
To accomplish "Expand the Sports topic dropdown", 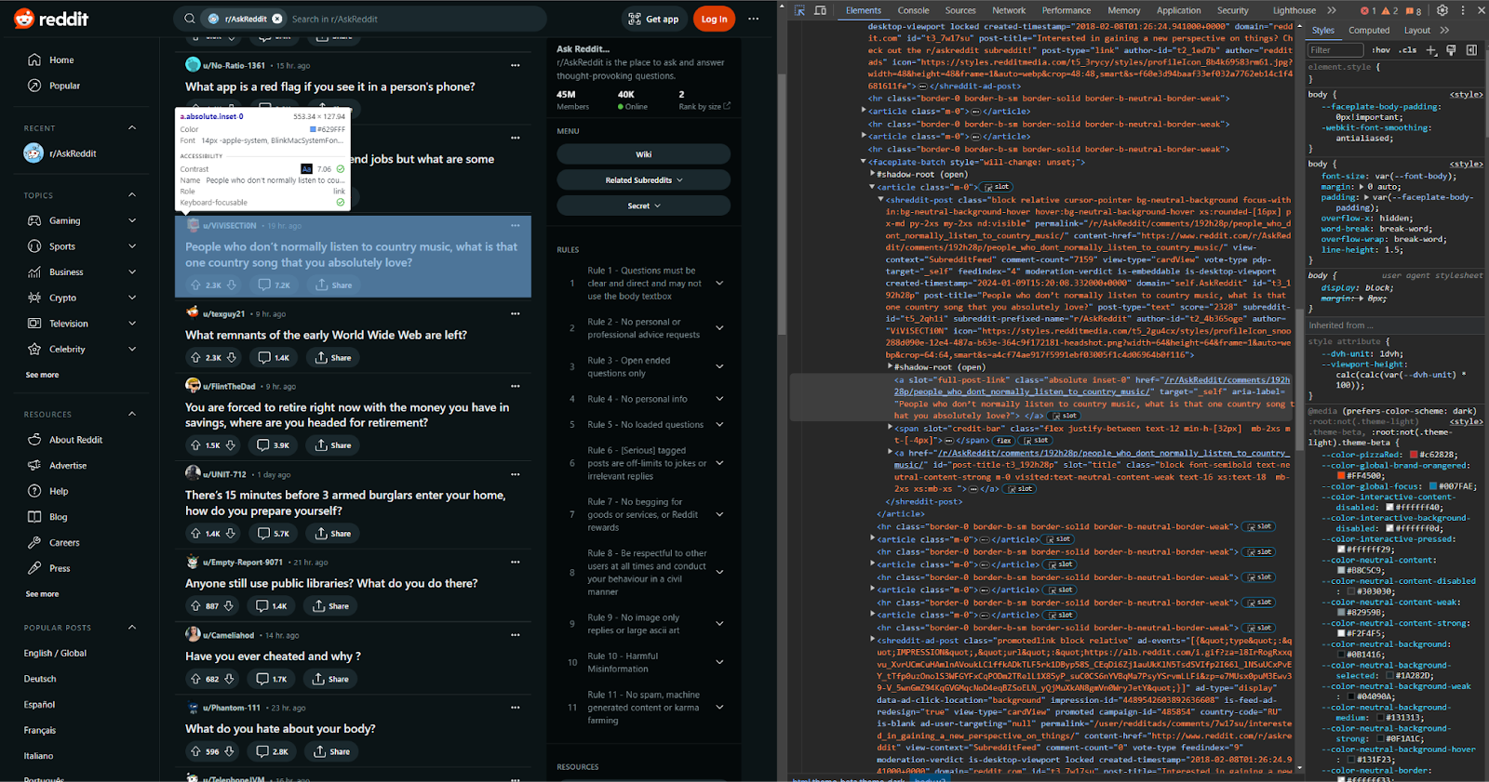I will coord(132,246).
